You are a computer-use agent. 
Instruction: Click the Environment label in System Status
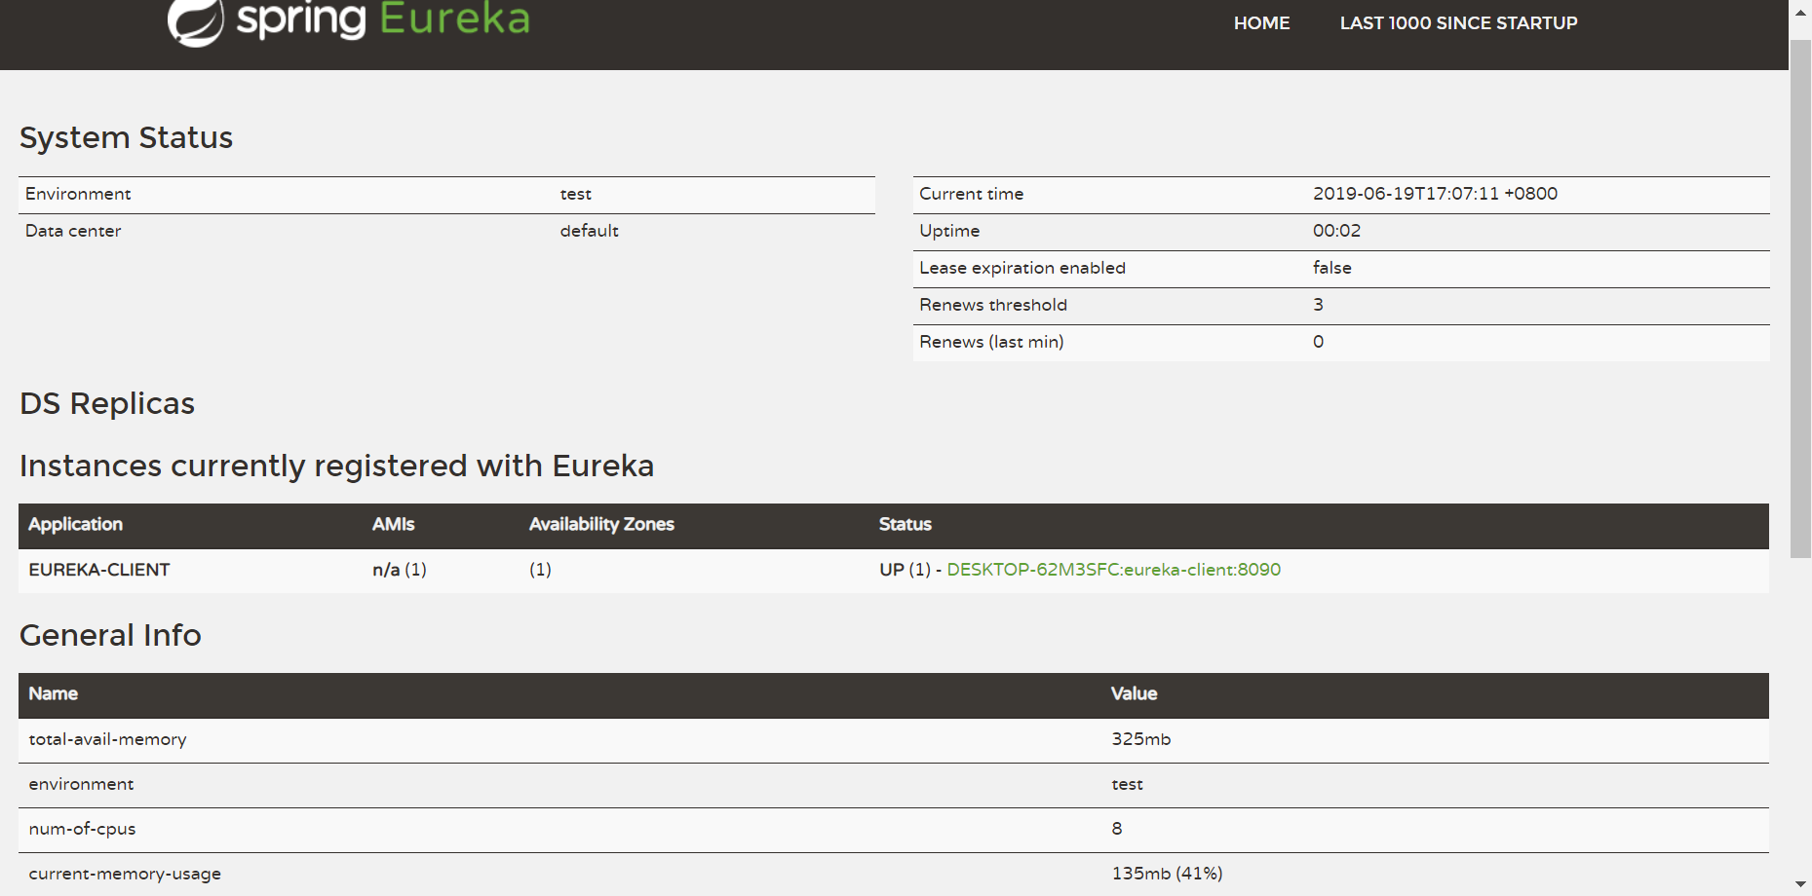point(78,194)
